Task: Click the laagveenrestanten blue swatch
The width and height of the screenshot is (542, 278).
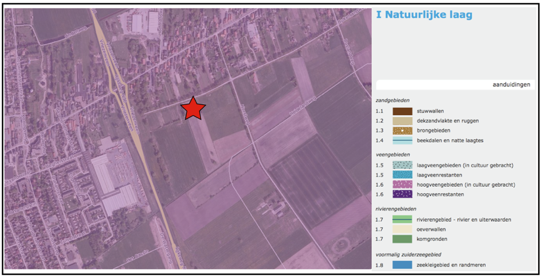Action: (x=402, y=175)
